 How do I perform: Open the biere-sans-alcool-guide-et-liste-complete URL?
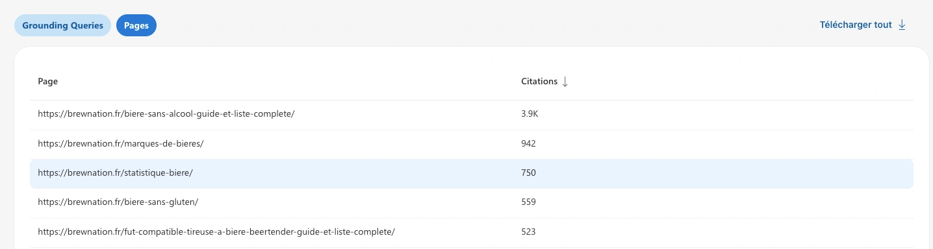pyautogui.click(x=166, y=114)
